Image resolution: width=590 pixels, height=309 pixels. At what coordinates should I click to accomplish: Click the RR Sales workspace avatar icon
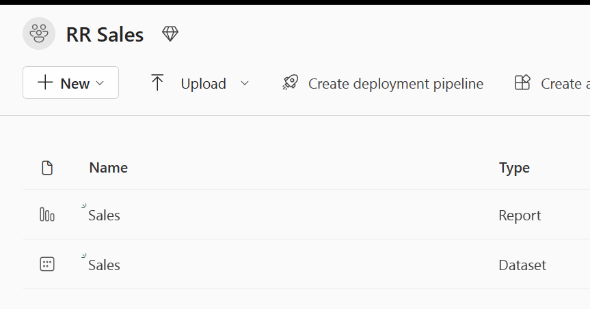(39, 33)
